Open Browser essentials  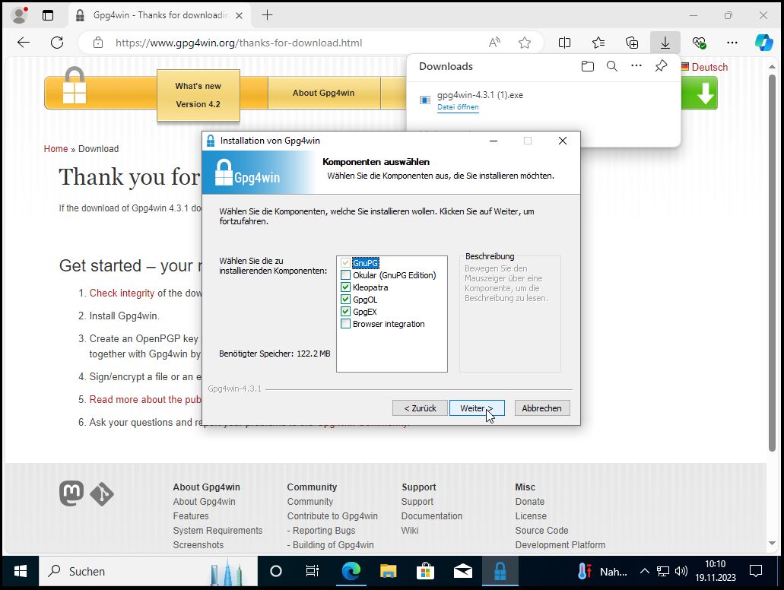point(699,43)
